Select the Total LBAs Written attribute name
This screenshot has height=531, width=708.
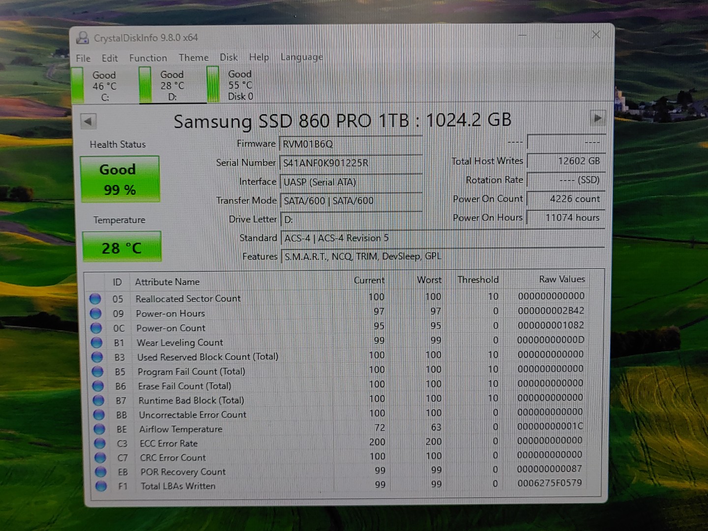coord(178,486)
